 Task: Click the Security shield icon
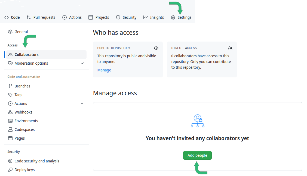pos(118,17)
